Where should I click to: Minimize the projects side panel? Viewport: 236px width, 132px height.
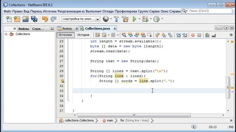[52, 29]
